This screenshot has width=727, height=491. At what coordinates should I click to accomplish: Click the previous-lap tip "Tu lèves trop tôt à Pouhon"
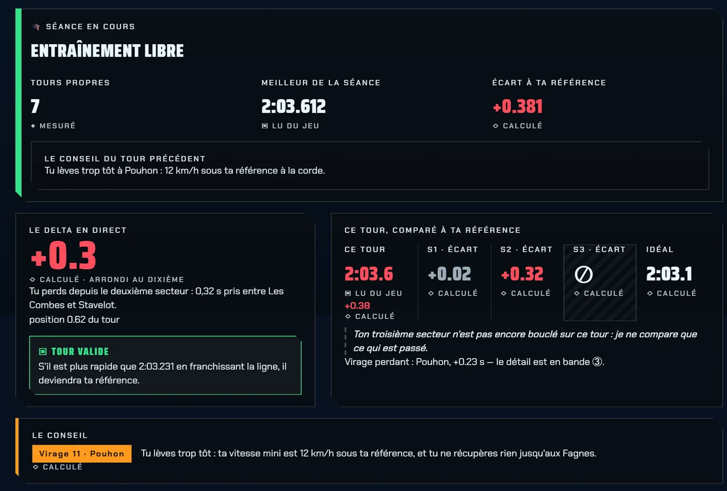pyautogui.click(x=185, y=170)
